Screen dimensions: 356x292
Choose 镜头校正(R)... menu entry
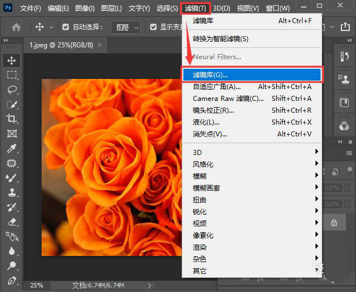click(x=252, y=110)
